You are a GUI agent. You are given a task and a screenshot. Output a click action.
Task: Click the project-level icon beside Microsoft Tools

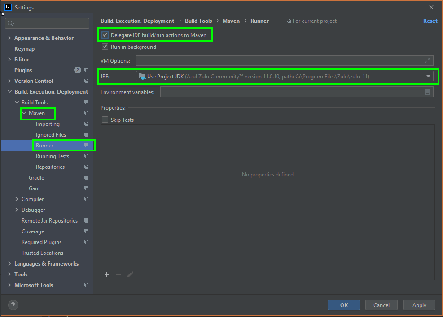[x=87, y=285]
